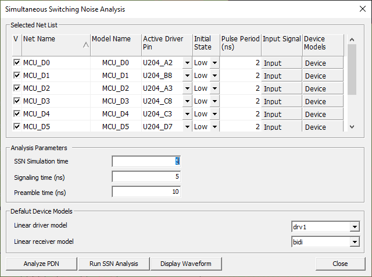
Task: Run the SSN Analysis
Action: click(x=114, y=264)
